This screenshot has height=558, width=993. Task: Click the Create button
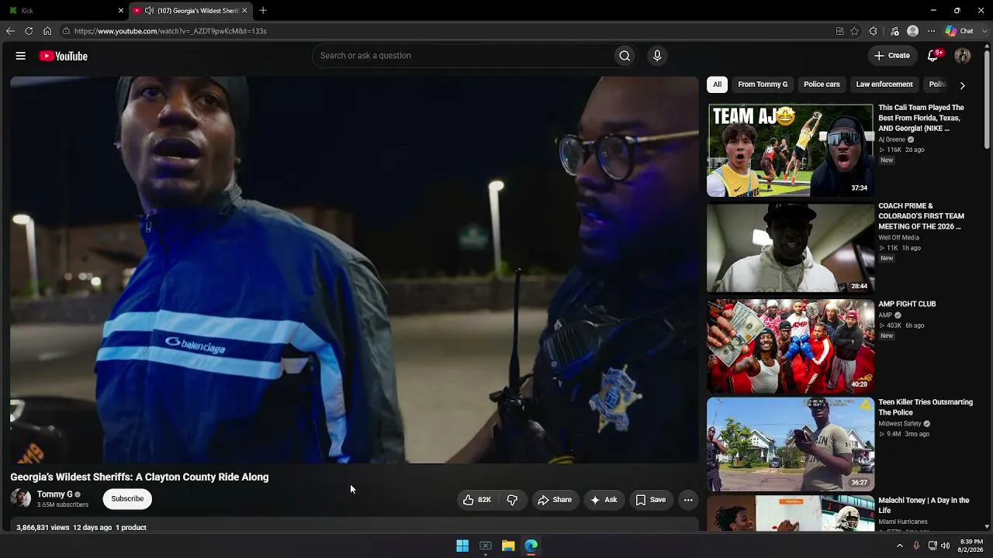point(892,56)
